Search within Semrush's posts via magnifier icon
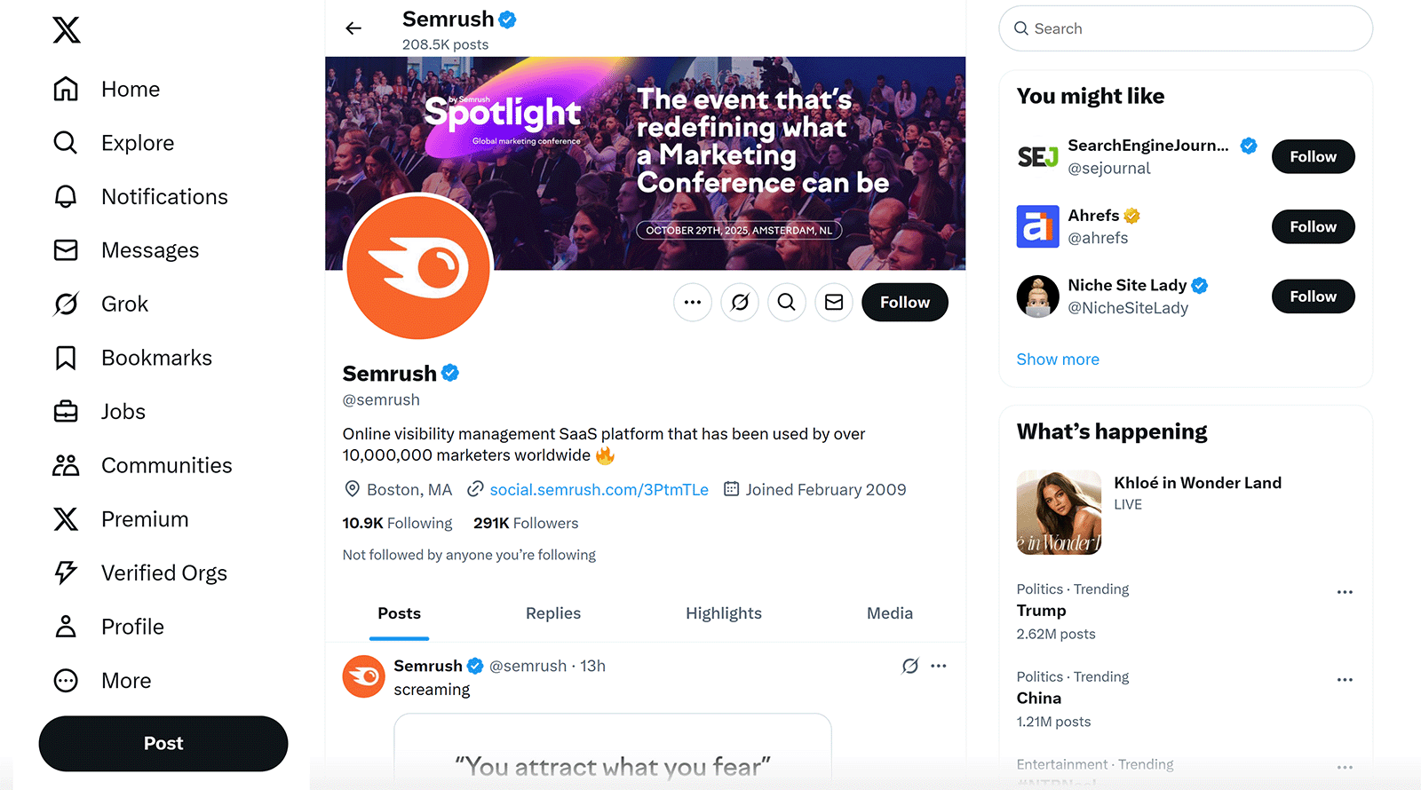This screenshot has height=790, width=1421. [x=786, y=302]
